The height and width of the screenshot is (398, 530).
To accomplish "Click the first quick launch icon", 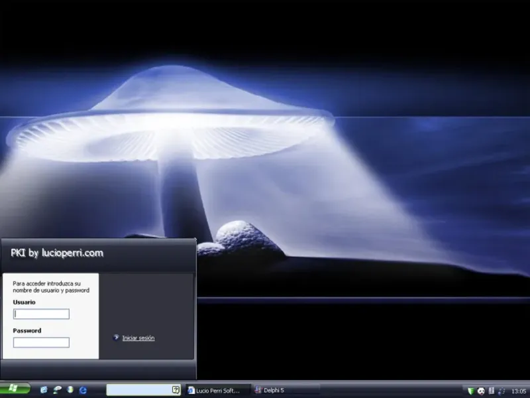I will pyautogui.click(x=44, y=390).
